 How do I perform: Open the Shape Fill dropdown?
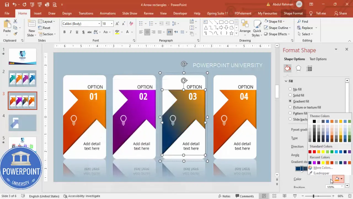(x=274, y=22)
